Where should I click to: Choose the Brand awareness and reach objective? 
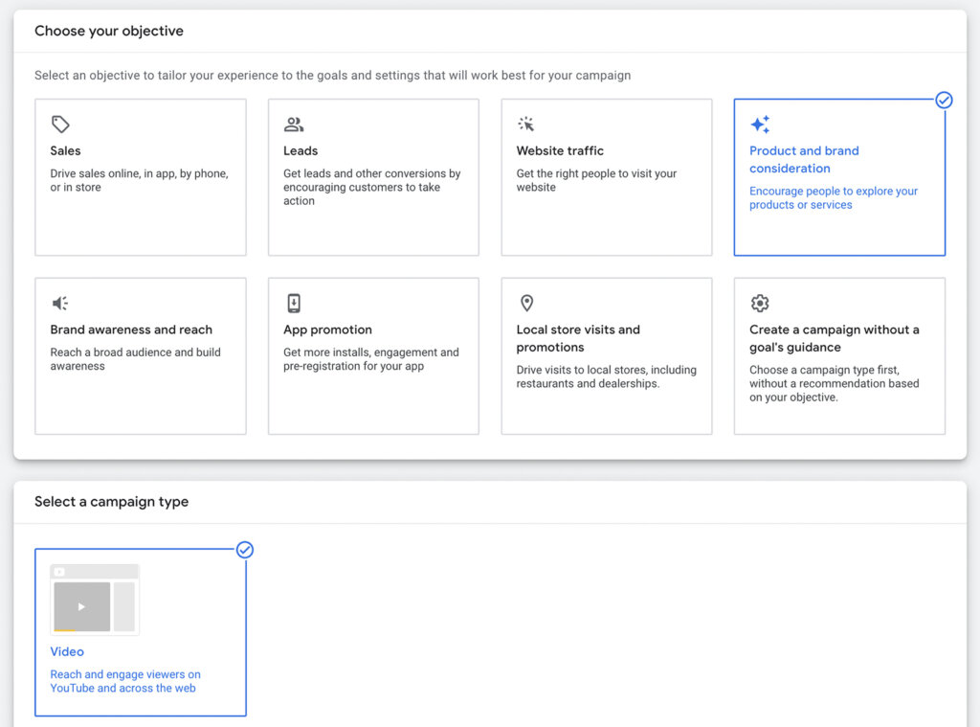(x=140, y=355)
